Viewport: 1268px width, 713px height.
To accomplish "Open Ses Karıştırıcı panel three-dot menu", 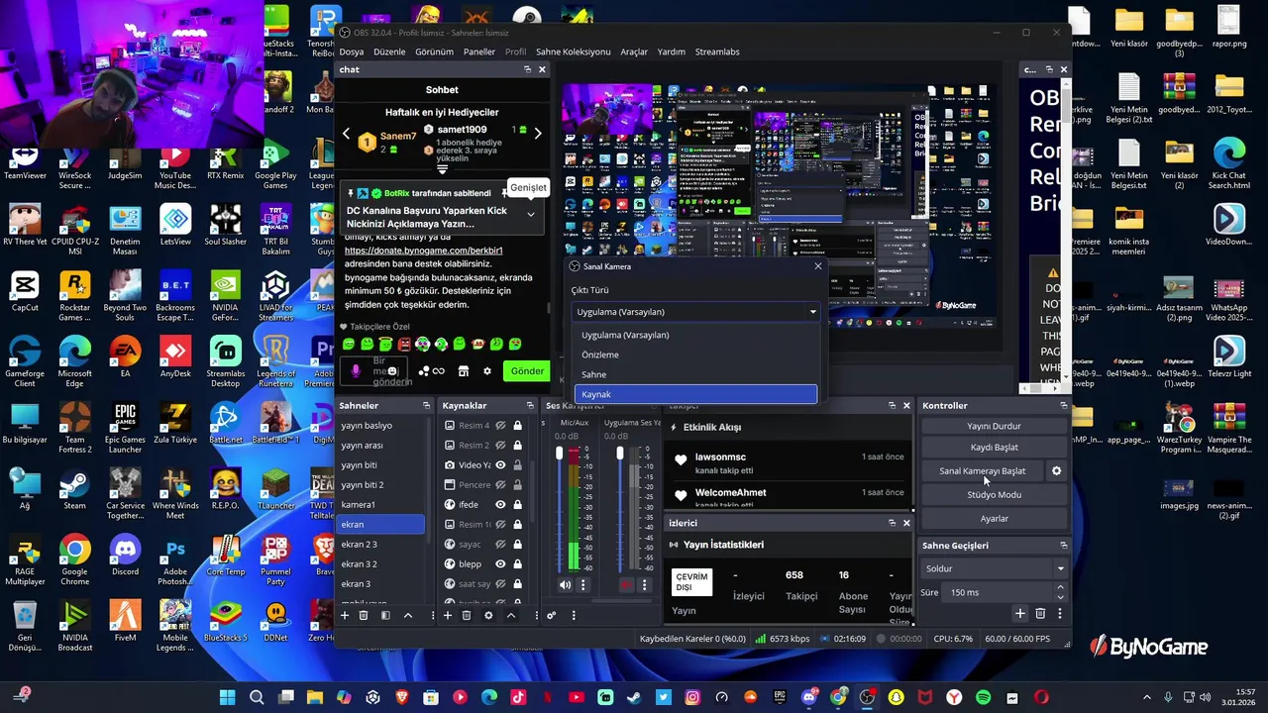I will coord(574,615).
